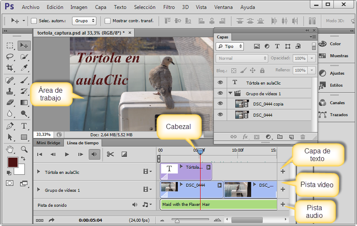Select the Gradient tool
This screenshot has height=226, width=357.
(x=24, y=103)
